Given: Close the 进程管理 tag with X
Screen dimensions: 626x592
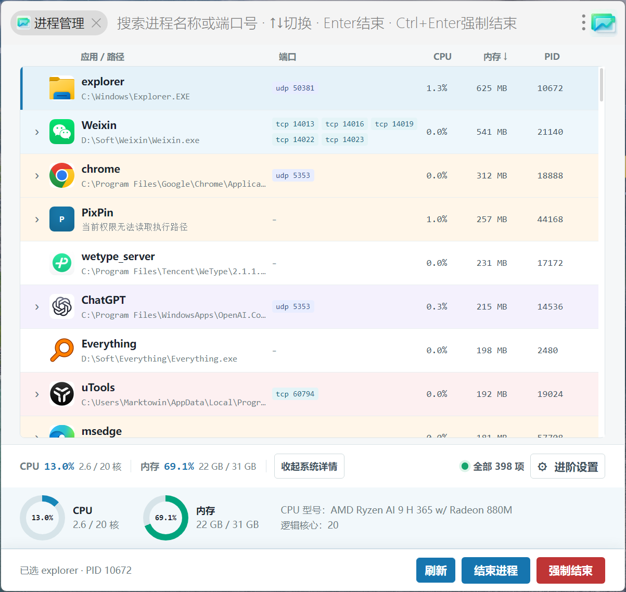Looking at the screenshot, I should pos(96,23).
